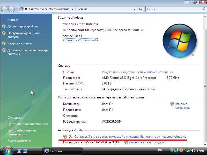The width and height of the screenshot is (207, 155).
Task: Click the Service Pack 1 text
Action: [73, 36]
